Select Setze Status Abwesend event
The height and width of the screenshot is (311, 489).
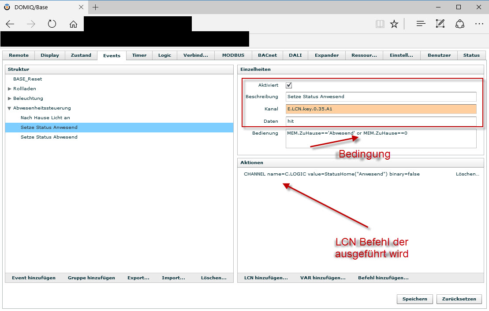pos(49,137)
